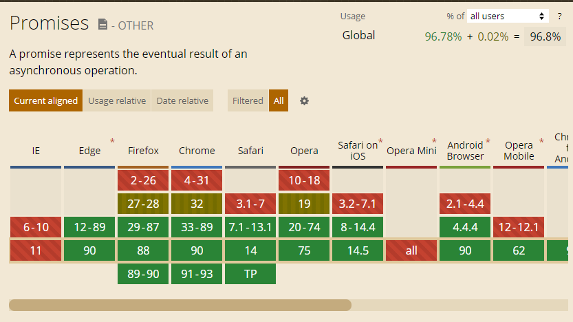The image size is (573, 322).
Task: Click the Firefox 2-26 cell
Action: pos(143,180)
